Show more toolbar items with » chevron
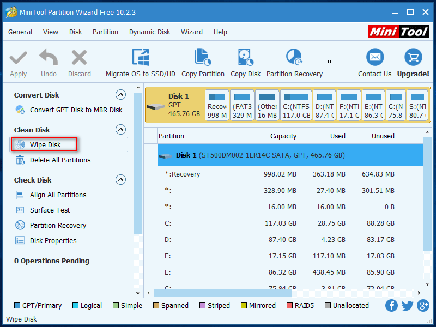Screen dimensions: 436x327 (x=330, y=62)
